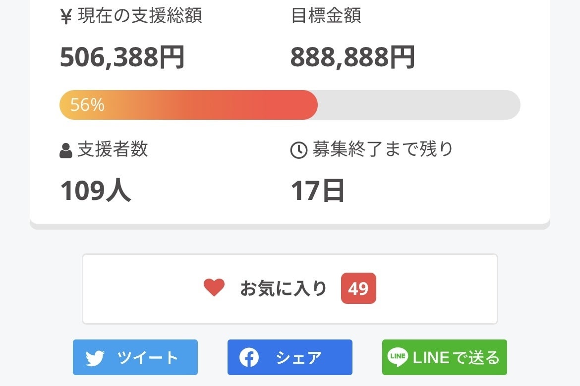Viewport: 580px width, 386px height.
Task: Click the red heart icon
Action: (214, 288)
